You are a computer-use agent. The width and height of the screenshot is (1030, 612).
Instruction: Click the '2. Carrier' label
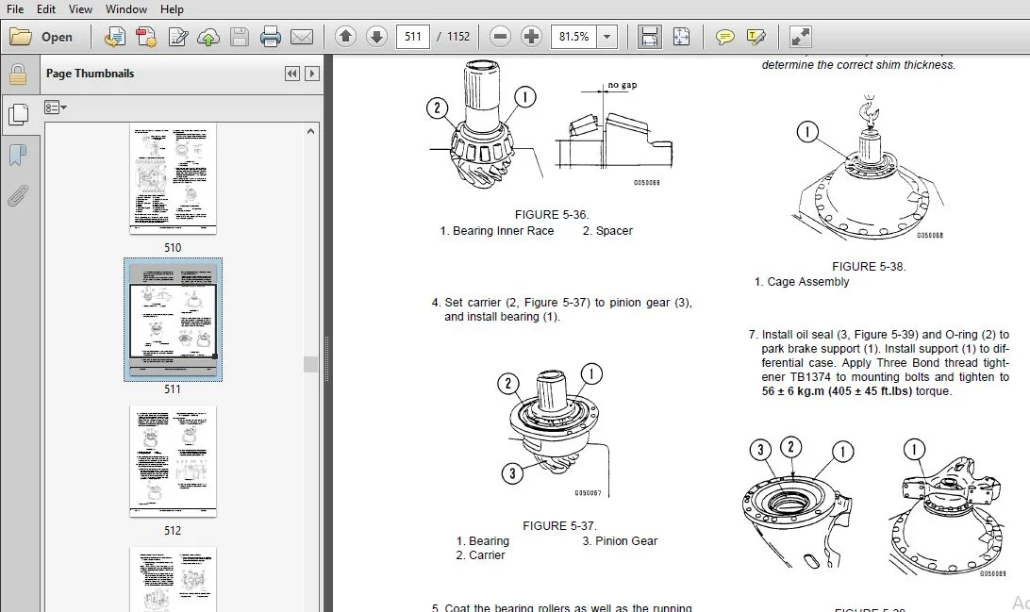point(480,555)
